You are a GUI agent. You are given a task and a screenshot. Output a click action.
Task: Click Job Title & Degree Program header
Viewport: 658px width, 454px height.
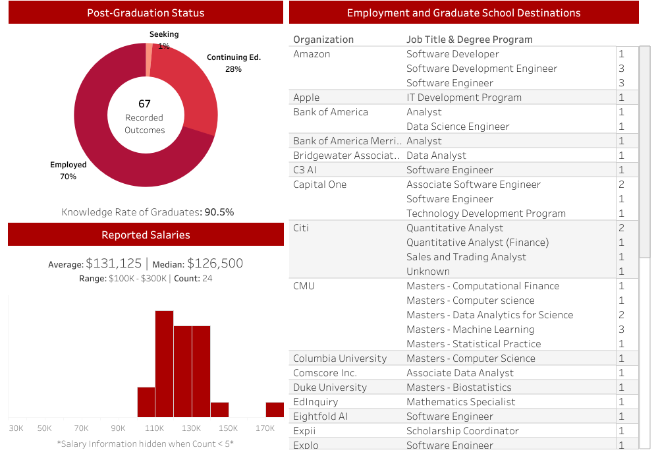[x=469, y=40]
